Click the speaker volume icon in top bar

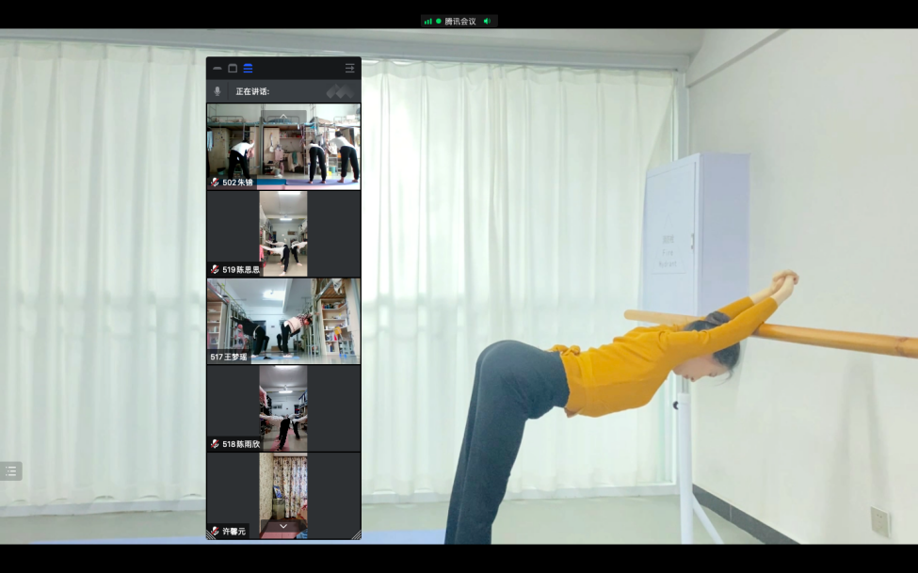(x=487, y=21)
